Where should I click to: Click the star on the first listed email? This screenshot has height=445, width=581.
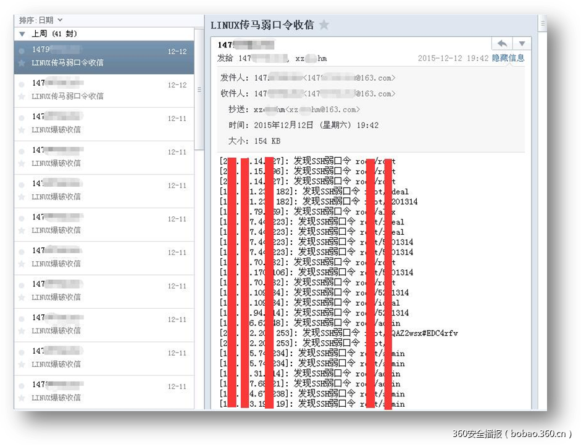(x=22, y=62)
